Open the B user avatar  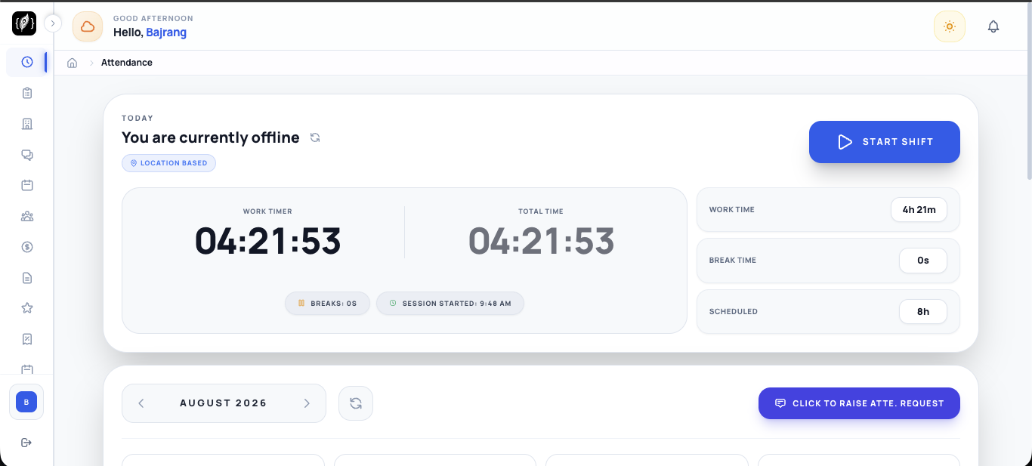pyautogui.click(x=26, y=403)
